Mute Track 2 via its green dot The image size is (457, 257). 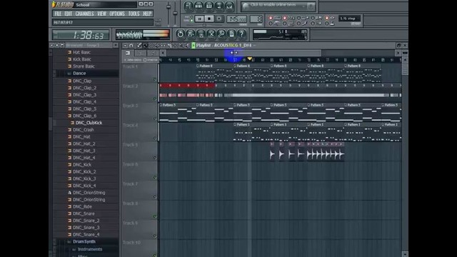coord(155,99)
